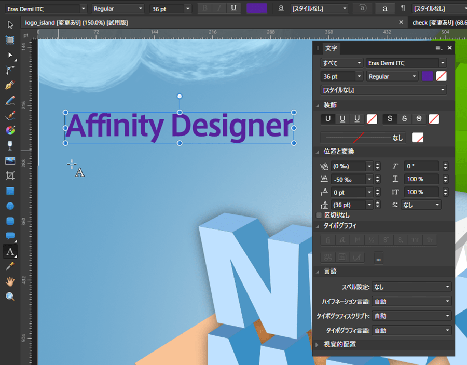
Task: Open the 文字 panel options menu
Action: [x=438, y=48]
